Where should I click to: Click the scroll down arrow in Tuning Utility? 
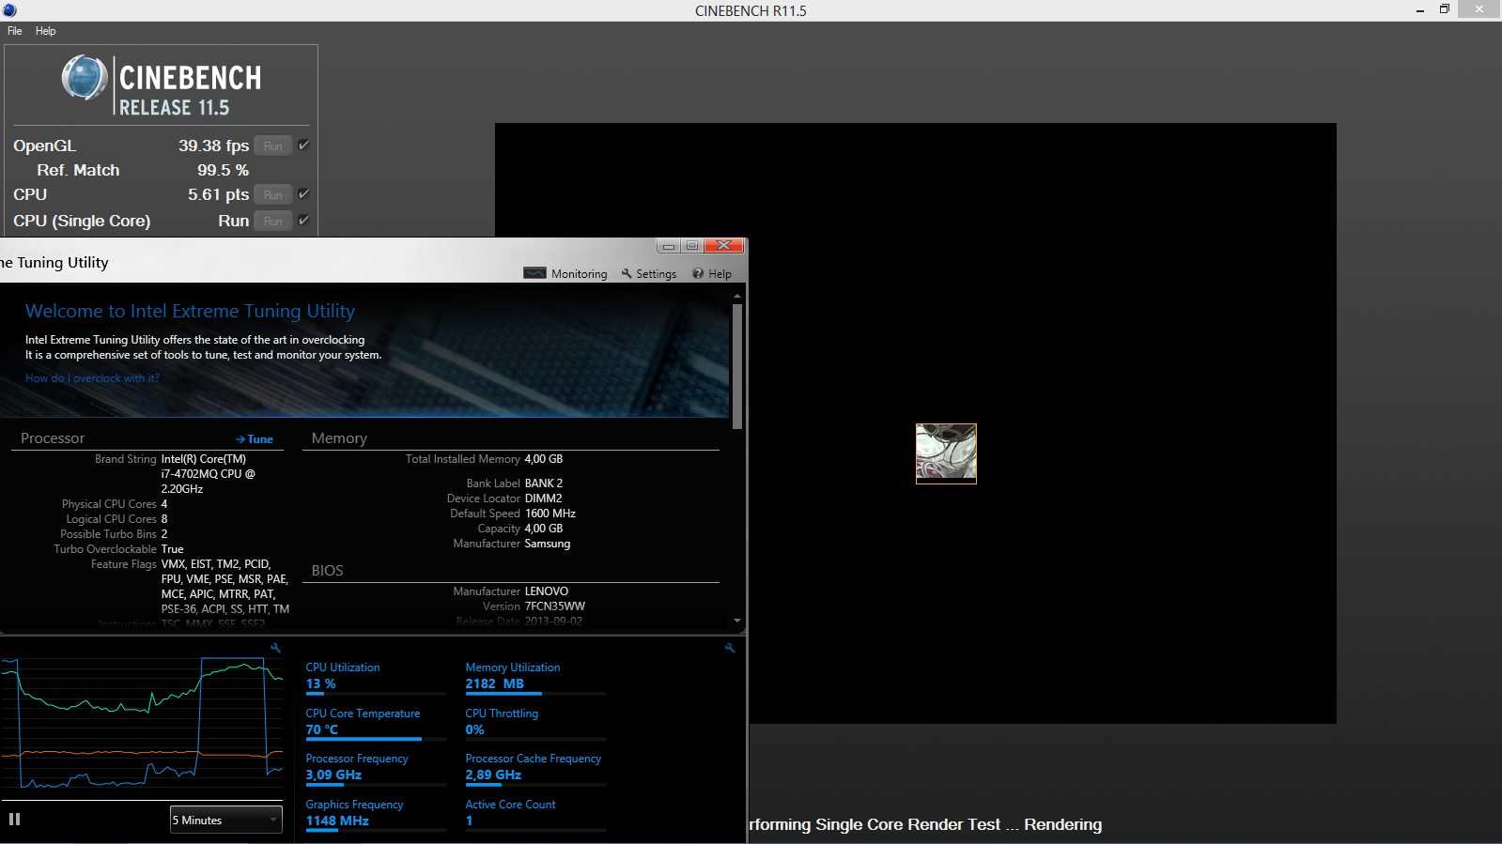pyautogui.click(x=737, y=621)
